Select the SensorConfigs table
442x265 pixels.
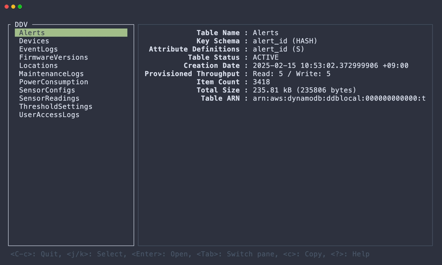(x=47, y=90)
